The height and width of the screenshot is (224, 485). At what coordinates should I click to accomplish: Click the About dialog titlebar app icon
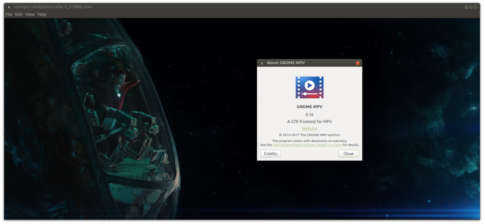pyautogui.click(x=262, y=63)
